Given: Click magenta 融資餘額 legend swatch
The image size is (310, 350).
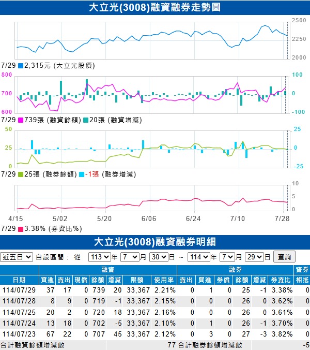Looking at the screenshot, I should [21, 120].
